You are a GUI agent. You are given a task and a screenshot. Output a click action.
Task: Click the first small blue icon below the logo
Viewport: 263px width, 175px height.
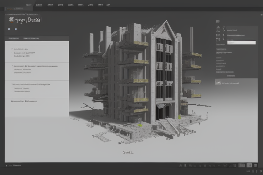[x=9, y=29]
